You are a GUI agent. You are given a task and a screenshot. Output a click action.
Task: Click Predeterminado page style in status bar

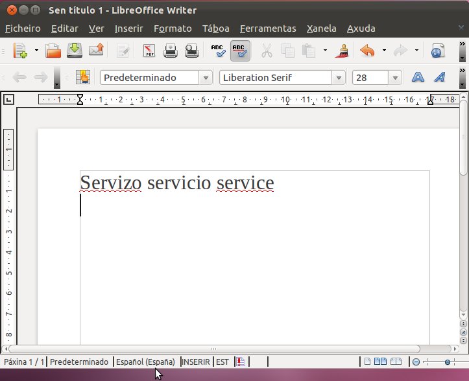79,362
